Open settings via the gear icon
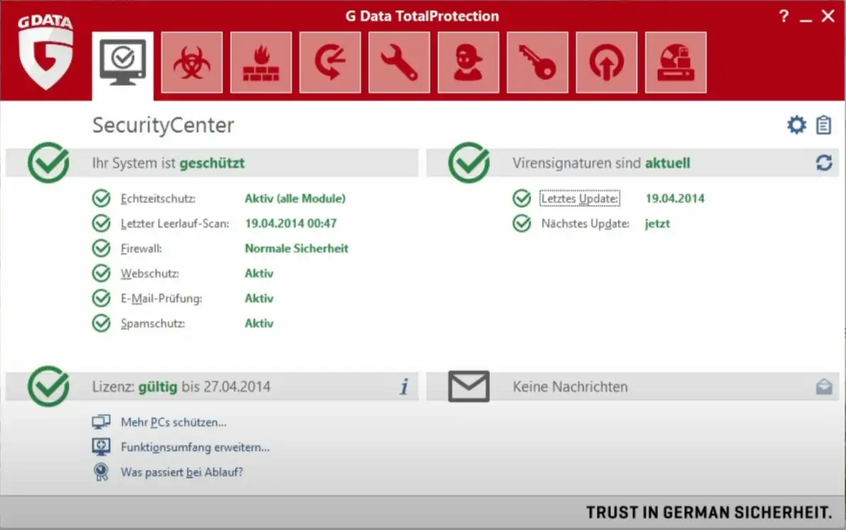 tap(796, 125)
